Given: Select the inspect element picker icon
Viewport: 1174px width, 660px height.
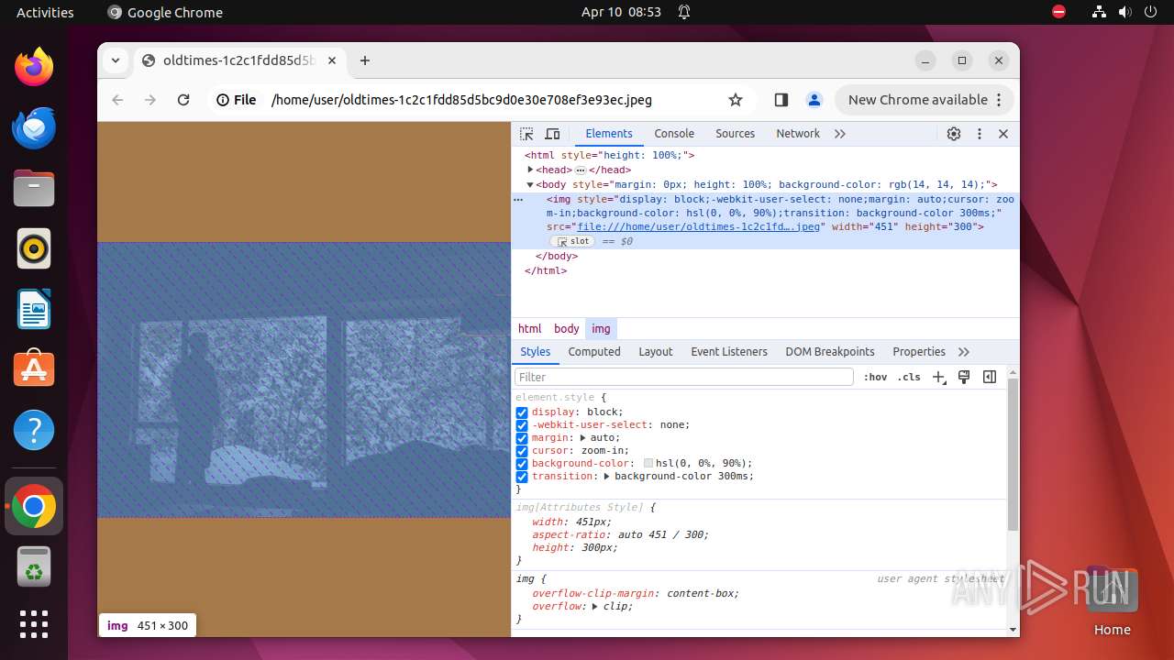Looking at the screenshot, I should (x=526, y=134).
